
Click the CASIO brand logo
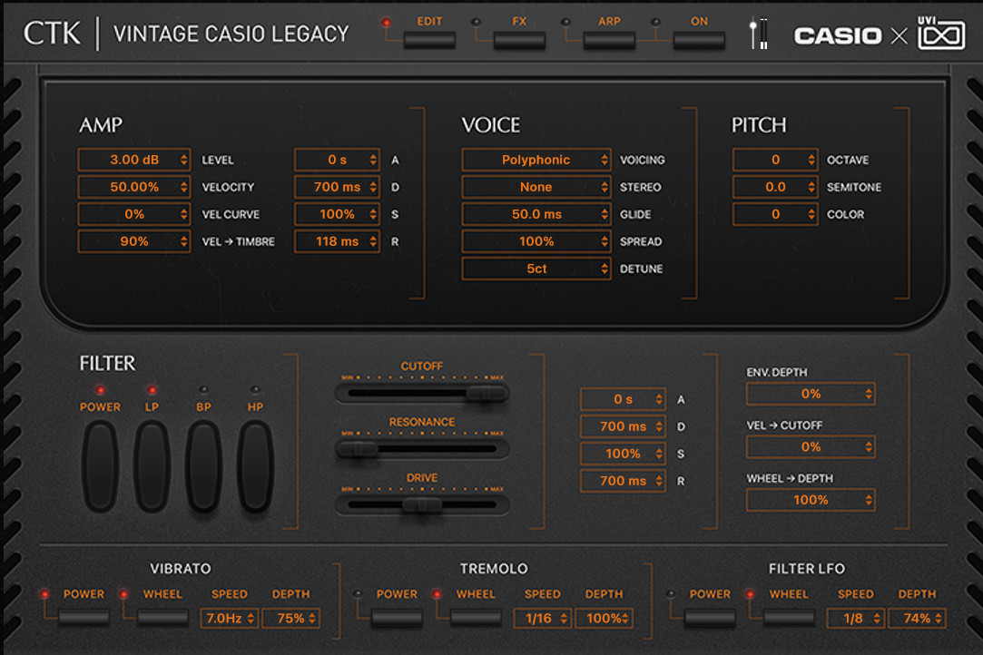point(837,36)
